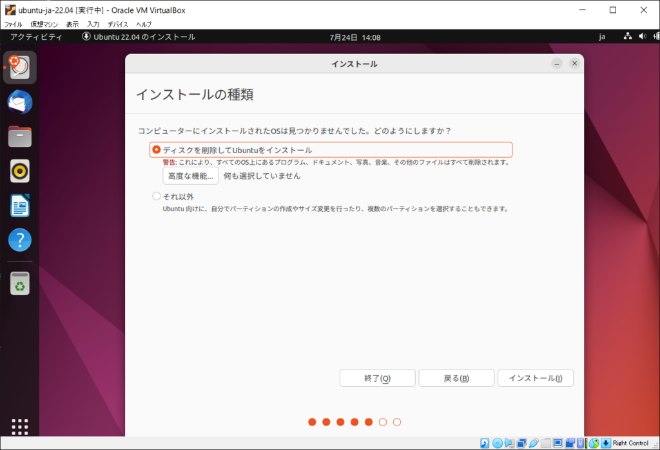Click the '警告:' warning label
The height and width of the screenshot is (450, 660).
pos(170,162)
